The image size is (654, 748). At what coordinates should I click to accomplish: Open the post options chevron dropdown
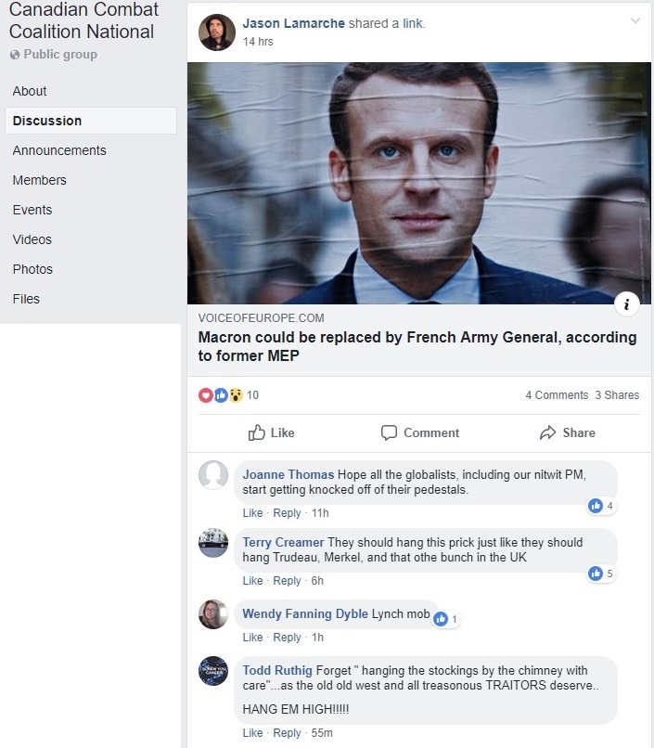click(x=635, y=21)
